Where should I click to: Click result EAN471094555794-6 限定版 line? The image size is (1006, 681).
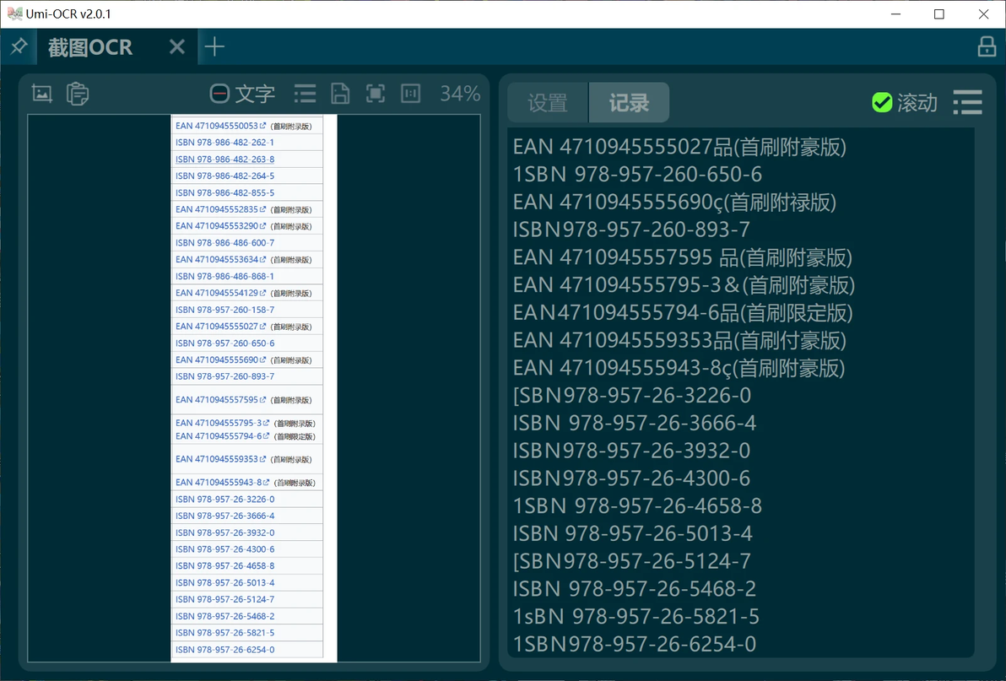[683, 312]
